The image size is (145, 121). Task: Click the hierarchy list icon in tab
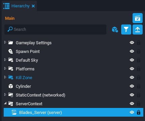click(6, 6)
